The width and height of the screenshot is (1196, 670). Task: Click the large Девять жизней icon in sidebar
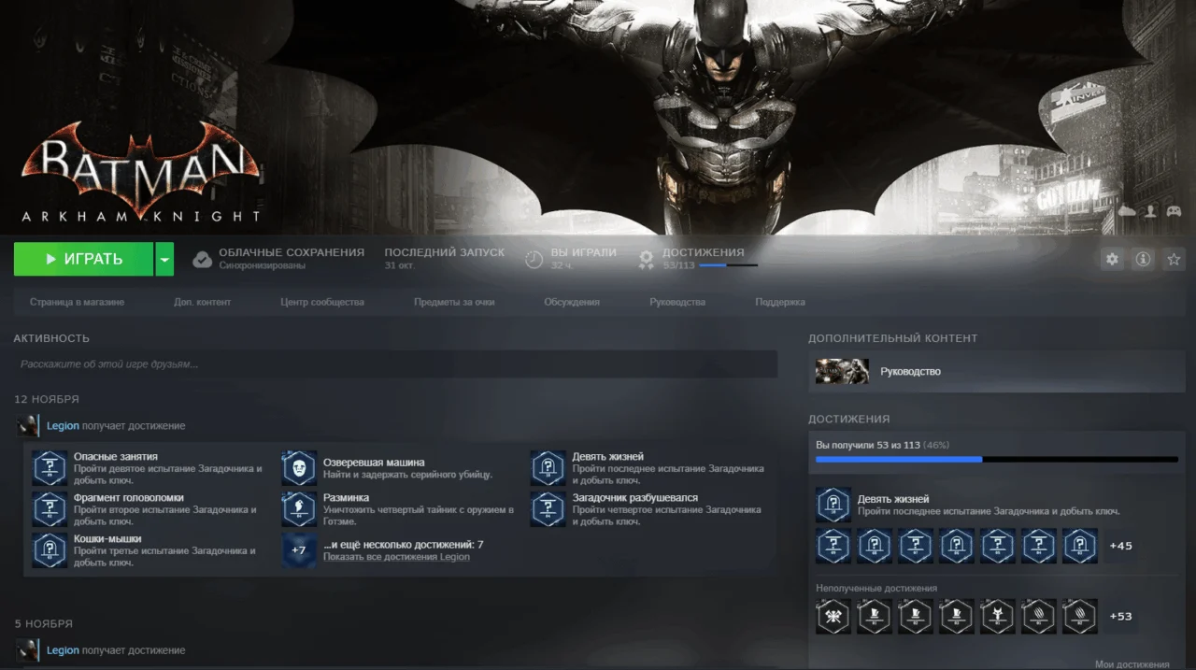coord(833,505)
